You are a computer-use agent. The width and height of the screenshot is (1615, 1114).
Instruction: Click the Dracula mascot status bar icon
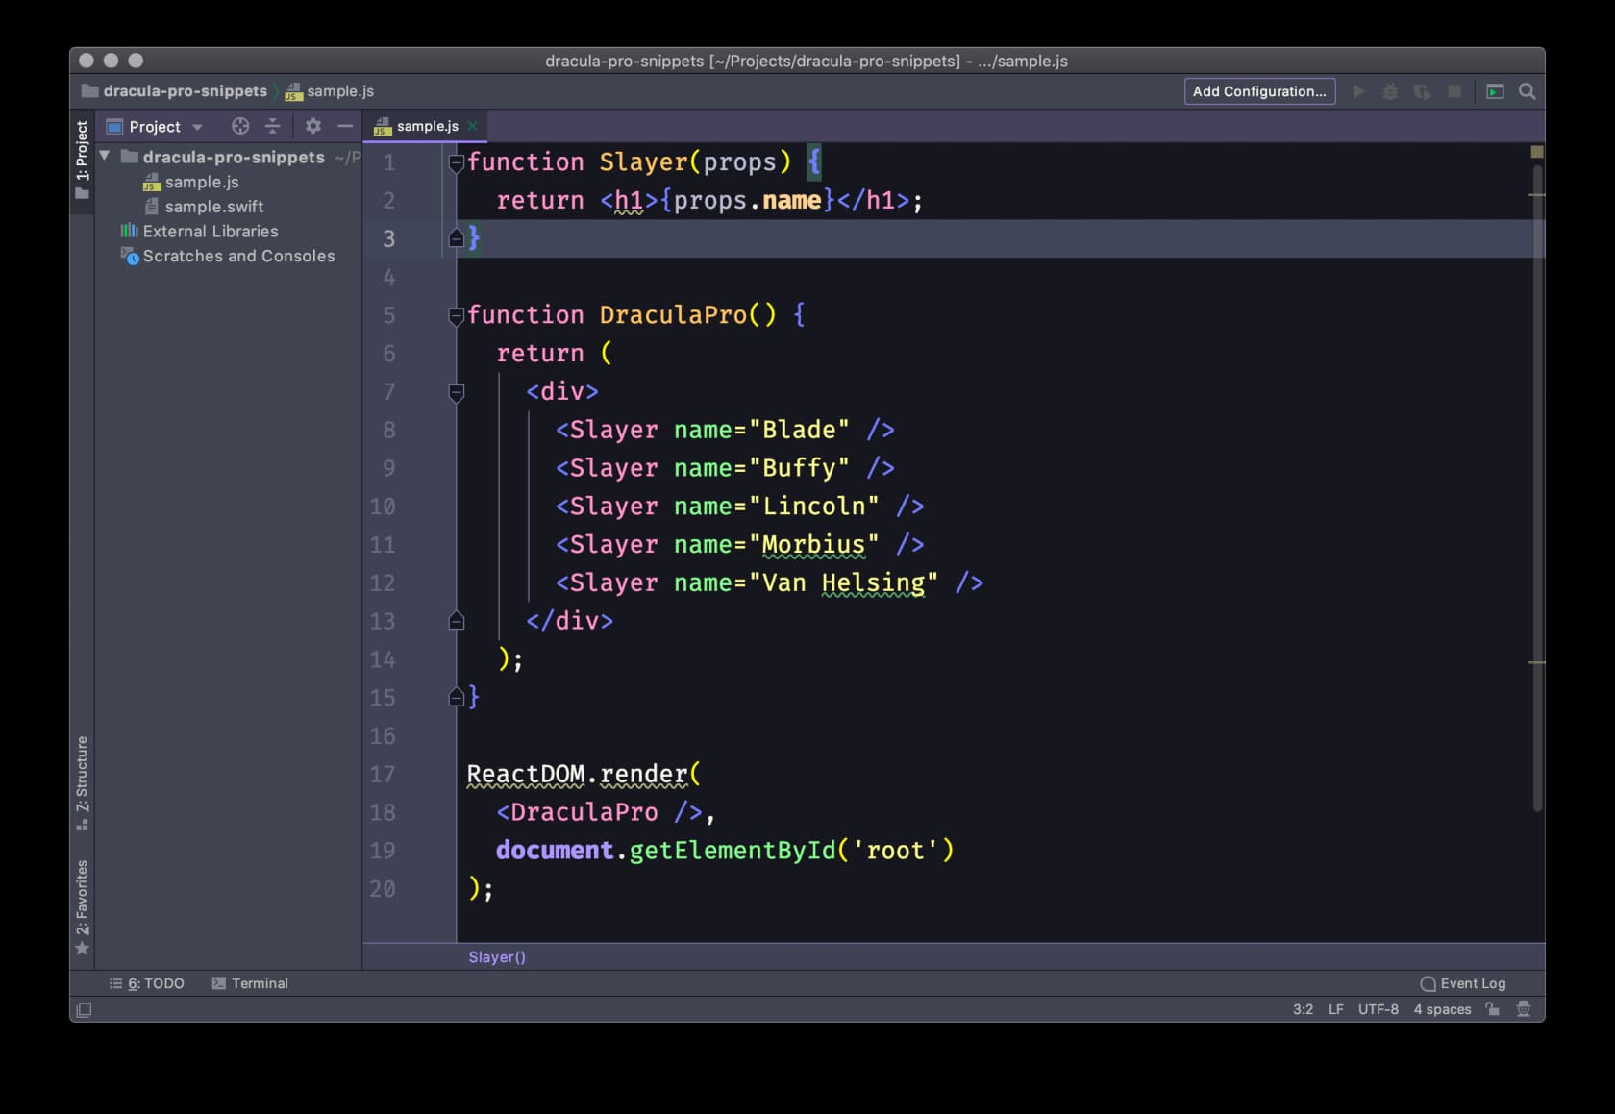click(x=1525, y=1009)
